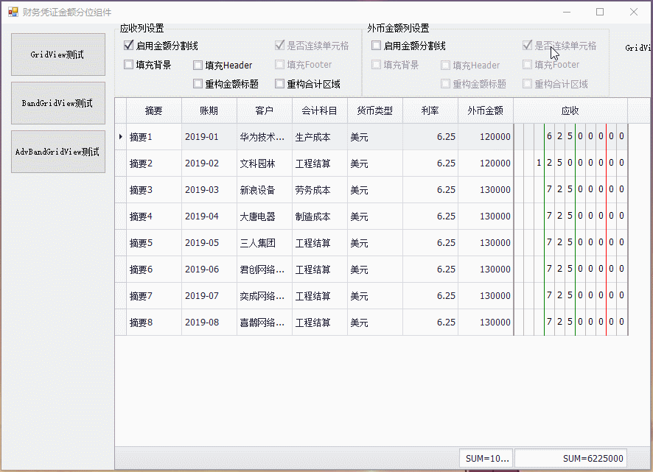Select cell 摘要8

(154, 323)
